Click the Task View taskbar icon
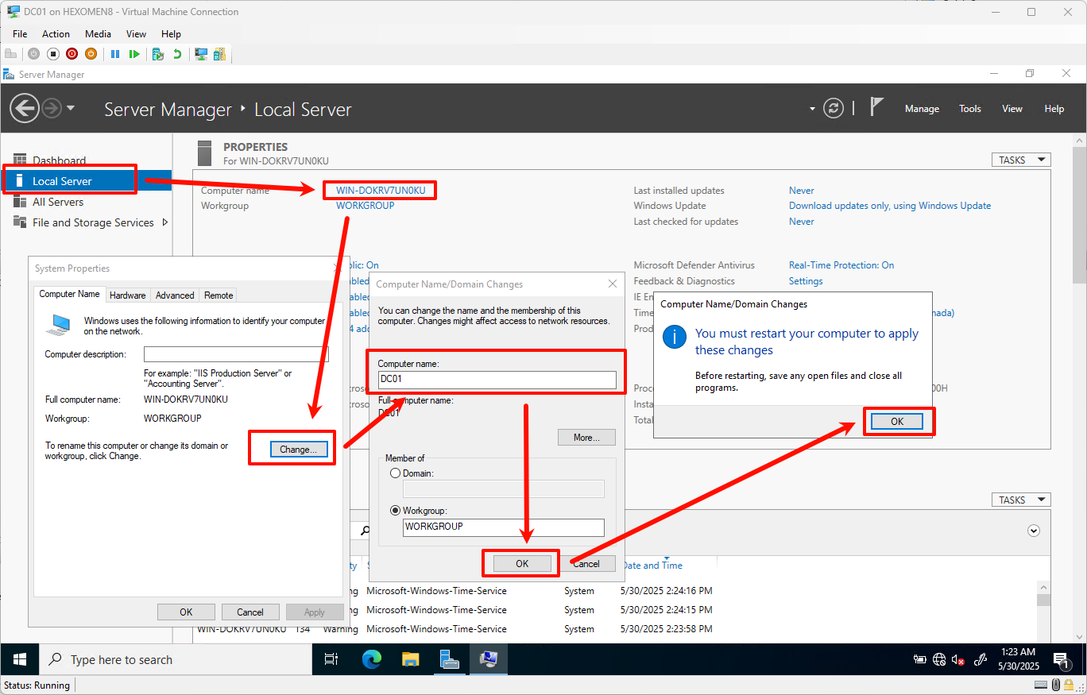This screenshot has width=1087, height=695. [x=331, y=659]
